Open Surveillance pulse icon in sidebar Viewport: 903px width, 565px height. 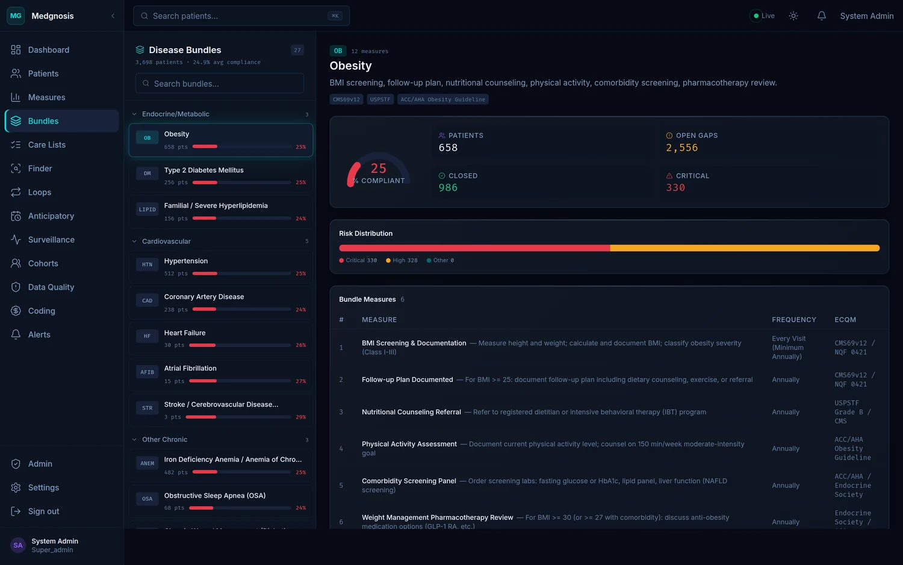(16, 240)
